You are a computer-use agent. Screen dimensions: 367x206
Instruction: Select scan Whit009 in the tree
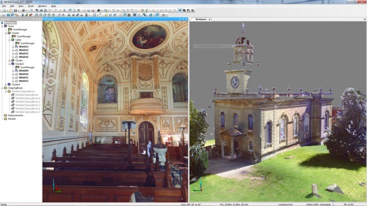coord(24,70)
